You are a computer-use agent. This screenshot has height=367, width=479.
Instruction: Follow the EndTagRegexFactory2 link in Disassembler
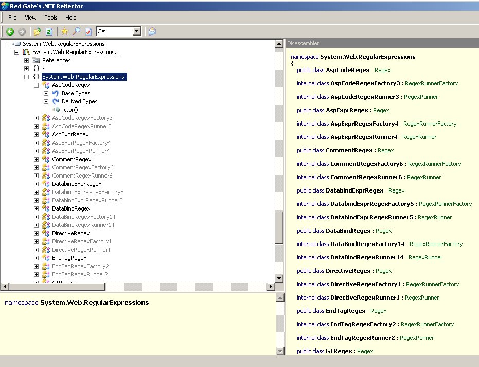coord(363,324)
